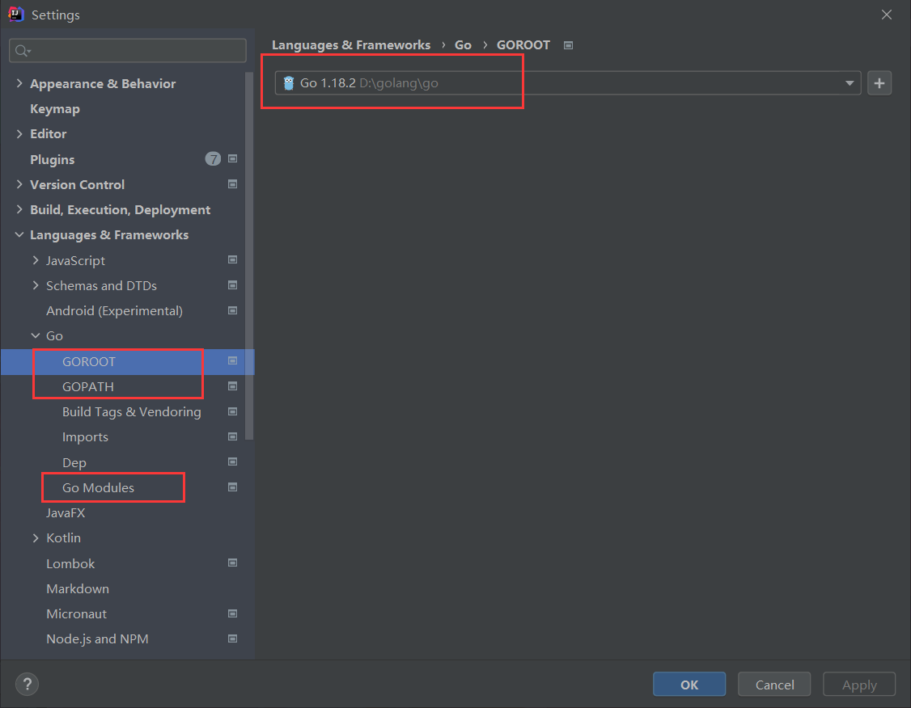Click the settings tree vertical scrollbar
Viewport: 911px width, 708px height.
pyautogui.click(x=249, y=255)
